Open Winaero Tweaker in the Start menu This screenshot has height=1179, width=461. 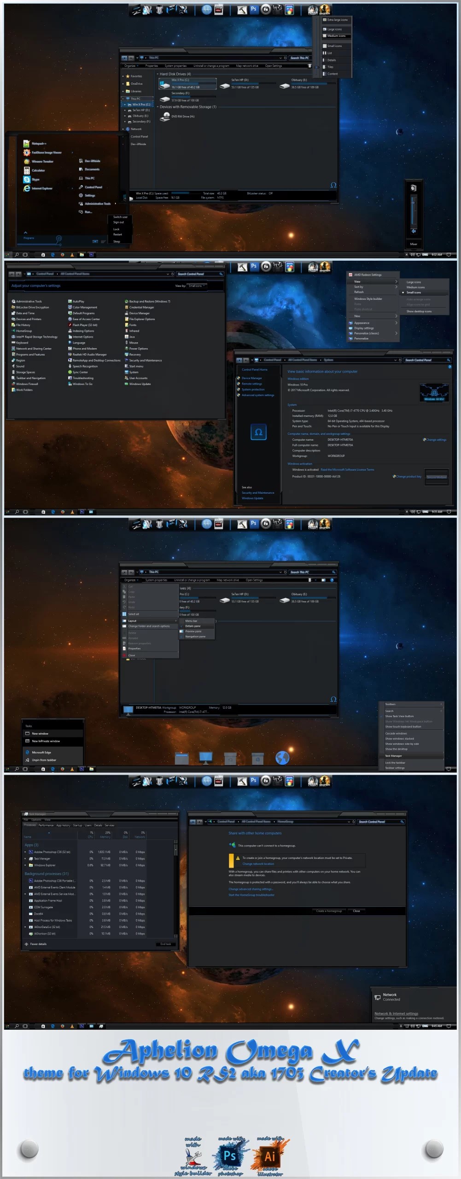point(39,162)
